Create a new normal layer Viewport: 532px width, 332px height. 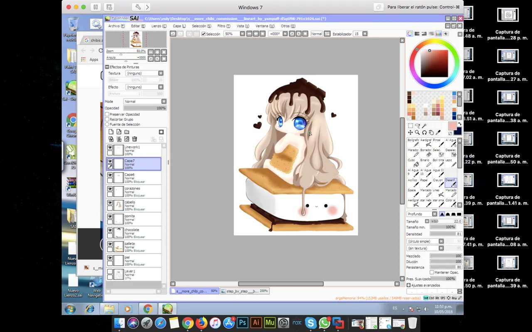pos(111,132)
